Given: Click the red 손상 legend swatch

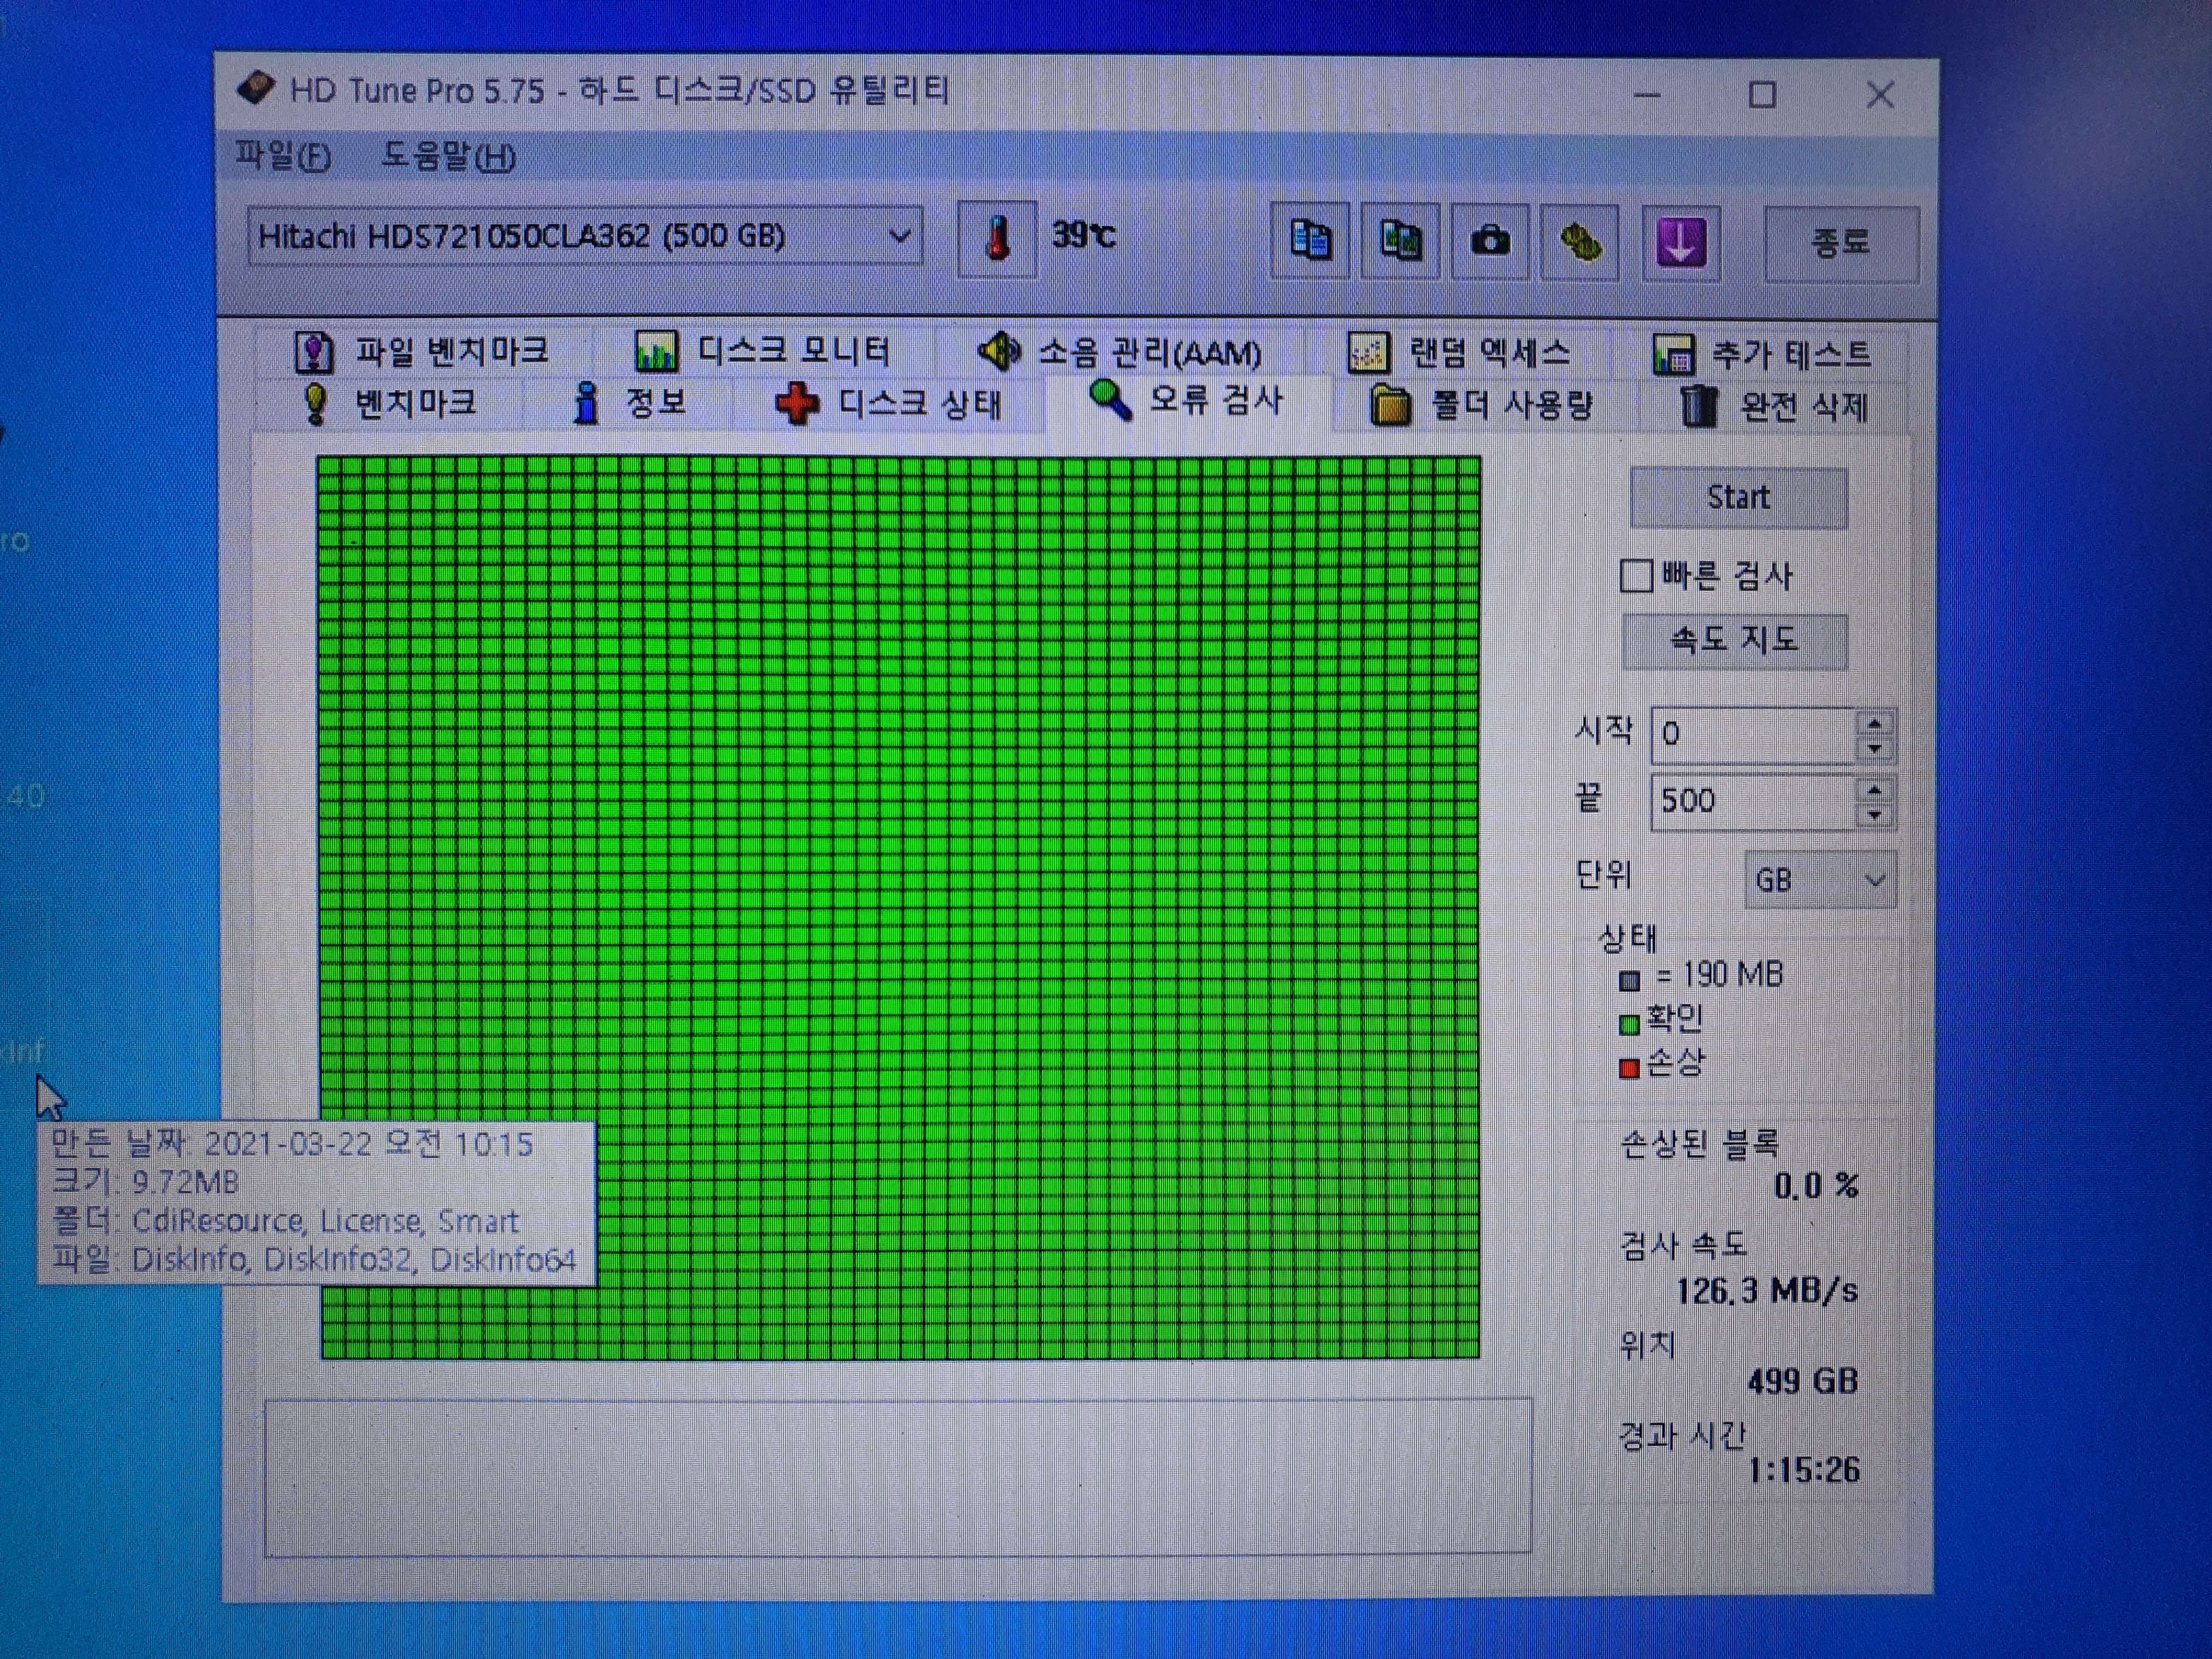Looking at the screenshot, I should [1629, 1069].
